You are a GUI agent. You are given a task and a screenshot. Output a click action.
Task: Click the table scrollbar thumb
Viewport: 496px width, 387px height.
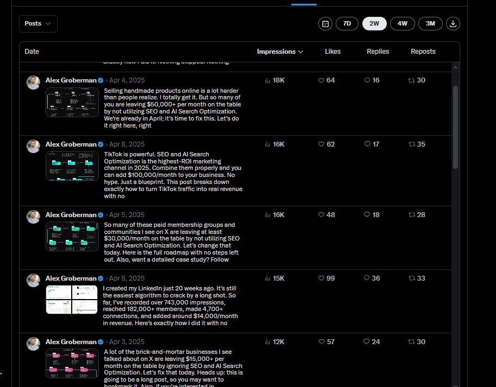(x=455, y=127)
